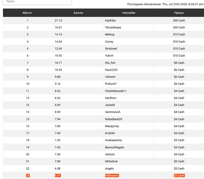
Task: Sort by the Место column header
Action: 27,13
